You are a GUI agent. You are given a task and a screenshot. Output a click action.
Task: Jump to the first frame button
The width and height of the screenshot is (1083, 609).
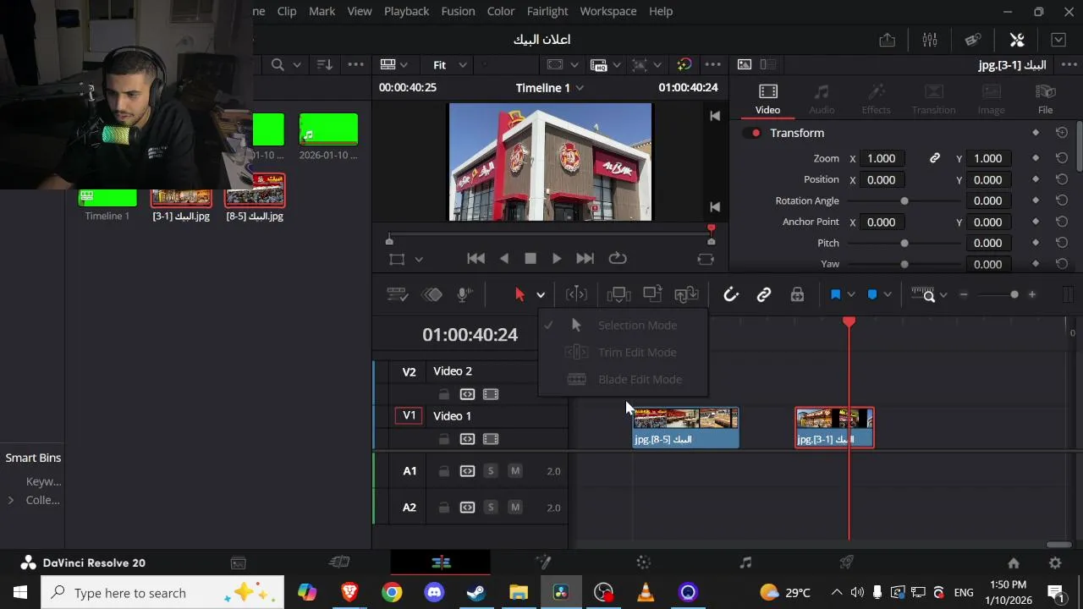(476, 259)
